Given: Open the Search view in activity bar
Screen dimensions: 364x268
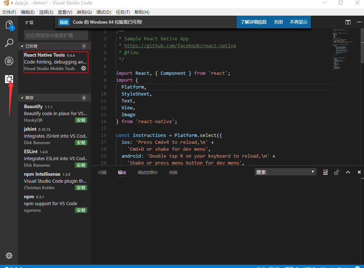Looking at the screenshot, I should [x=9, y=43].
